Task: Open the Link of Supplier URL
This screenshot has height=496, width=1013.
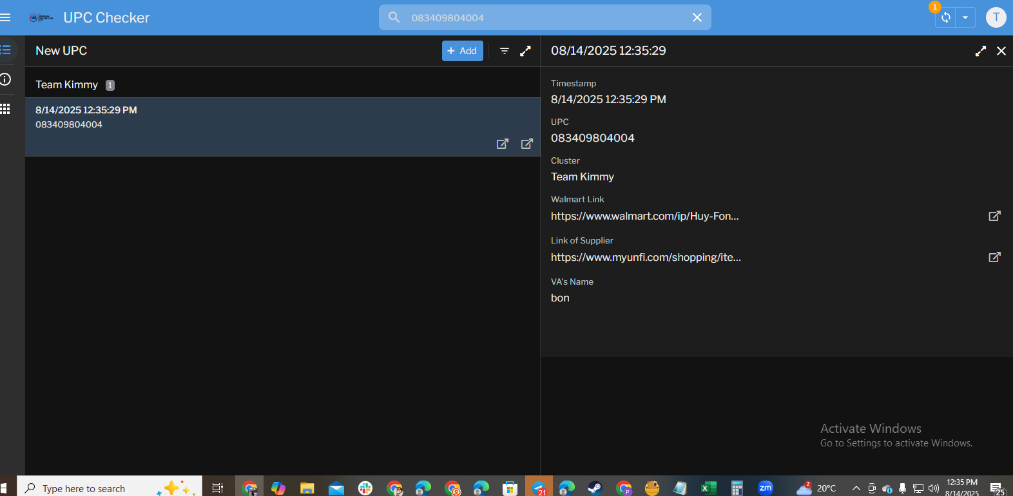Action: click(646, 258)
